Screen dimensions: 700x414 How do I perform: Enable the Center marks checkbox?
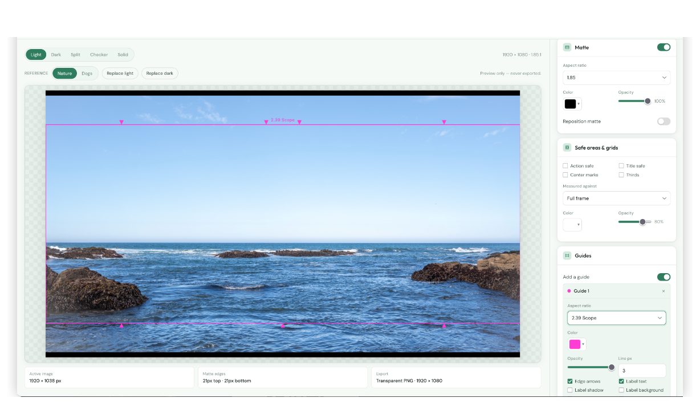click(565, 175)
